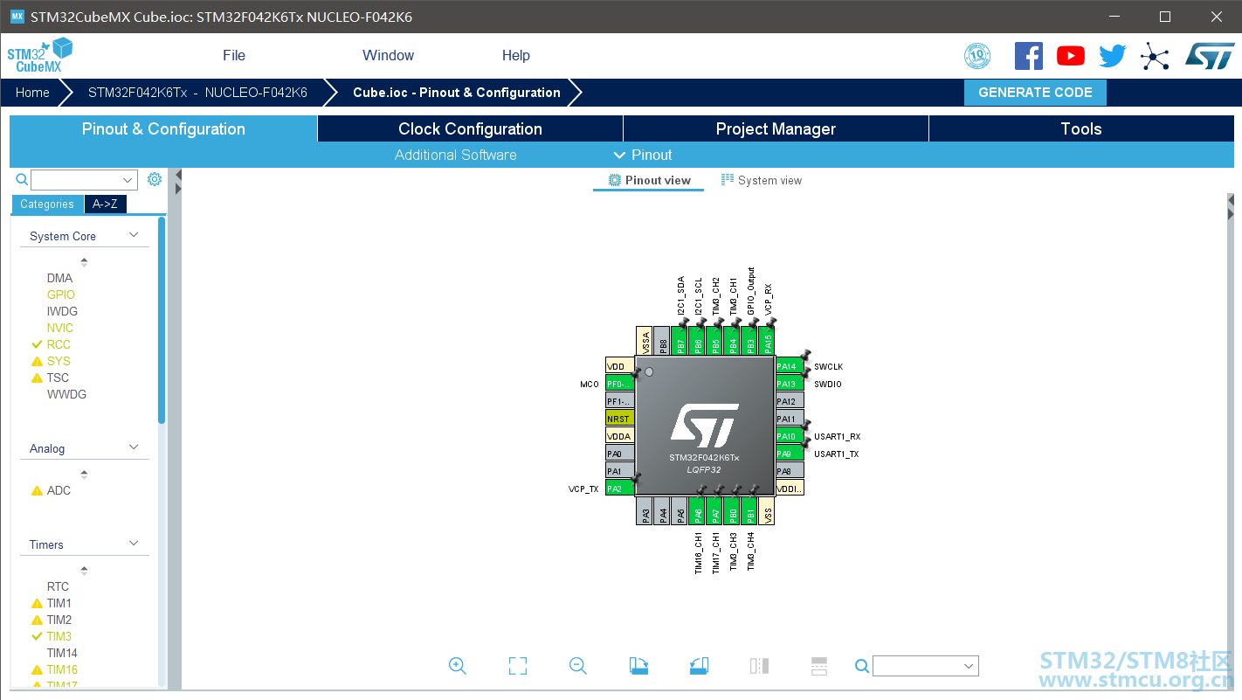Click the sort arrows under System Core
Image resolution: width=1242 pixels, height=700 pixels.
click(84, 261)
